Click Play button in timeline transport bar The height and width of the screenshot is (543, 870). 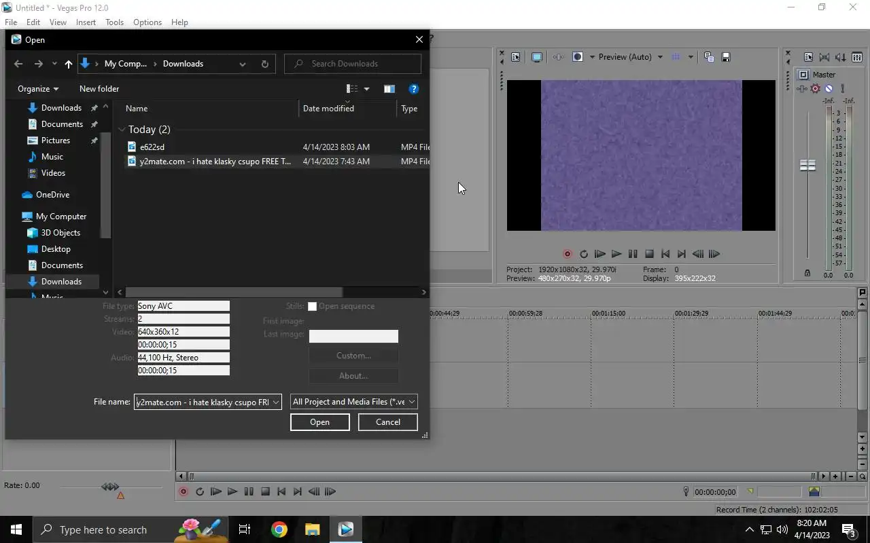point(232,491)
